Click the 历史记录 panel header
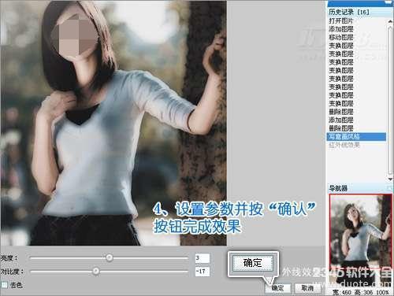Screen dimensions: 394x296 [x=360, y=12]
